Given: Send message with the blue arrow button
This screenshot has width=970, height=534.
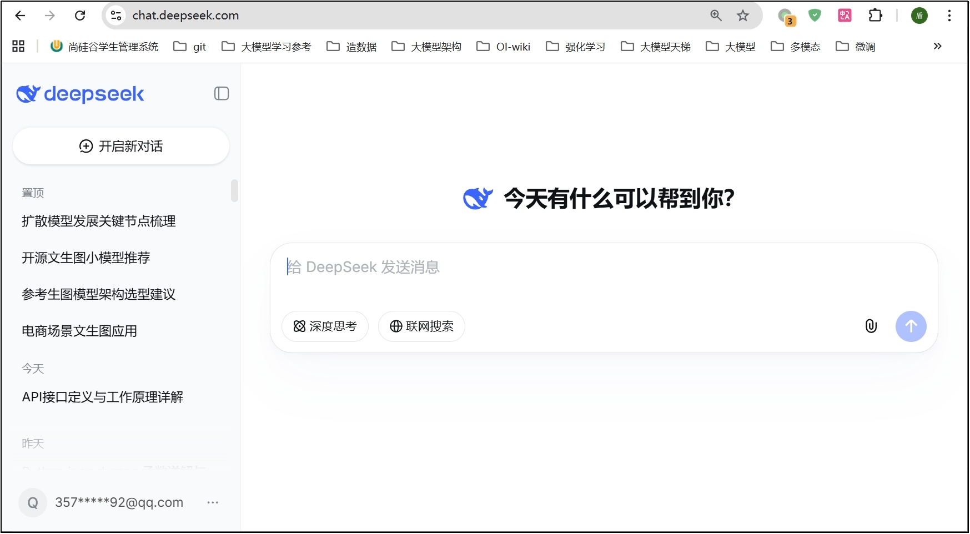Looking at the screenshot, I should (911, 326).
